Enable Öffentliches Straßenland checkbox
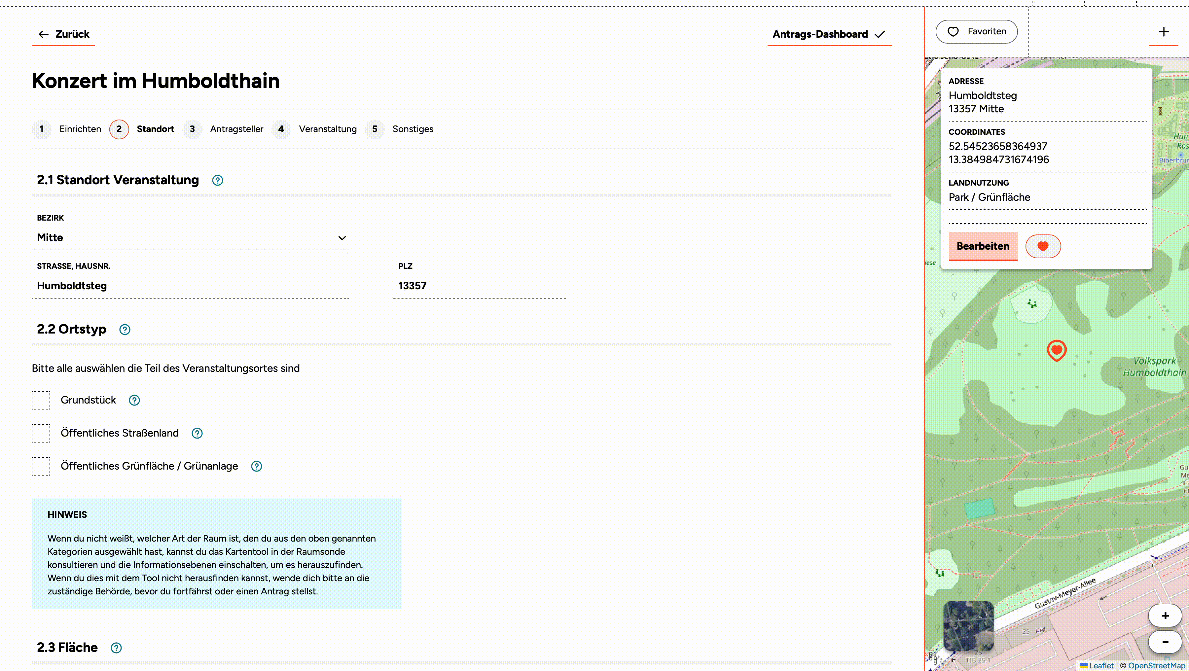The width and height of the screenshot is (1189, 671). coord(41,433)
